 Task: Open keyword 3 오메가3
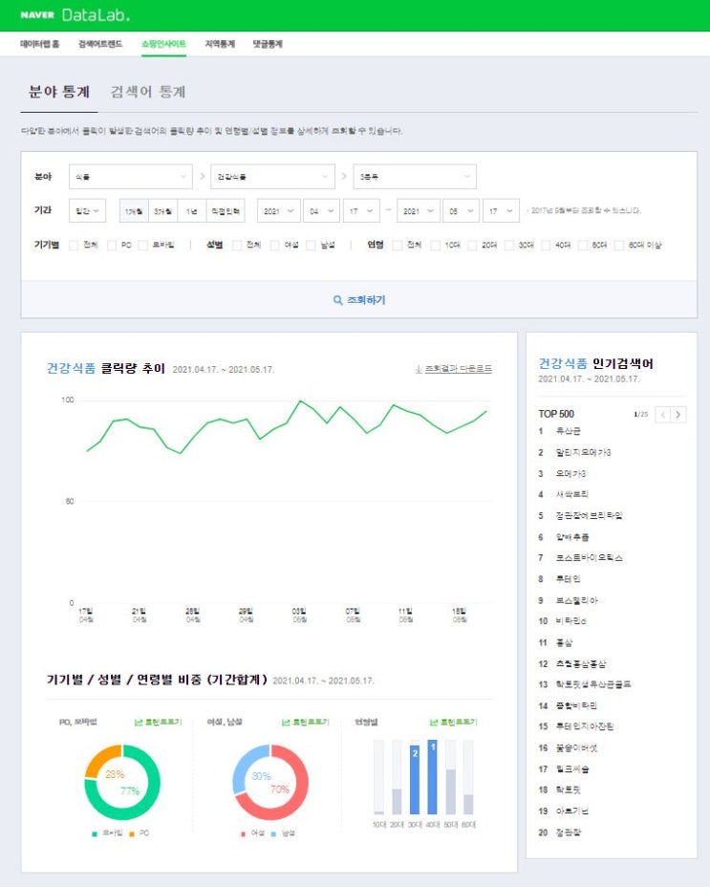point(570,473)
